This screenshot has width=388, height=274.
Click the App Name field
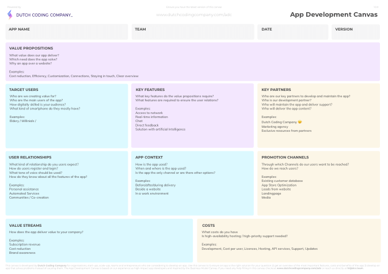(x=67, y=32)
